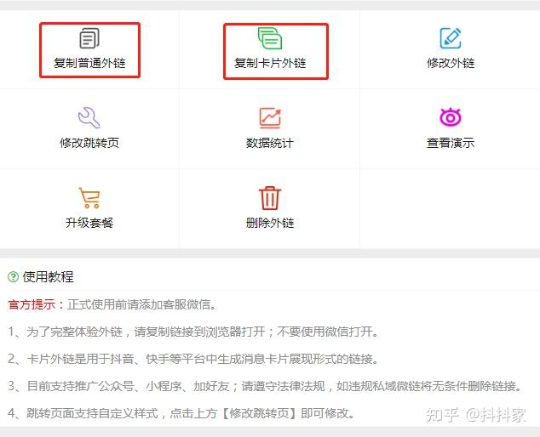Open the 数据统计 label
The width and height of the screenshot is (540, 437).
point(270,143)
